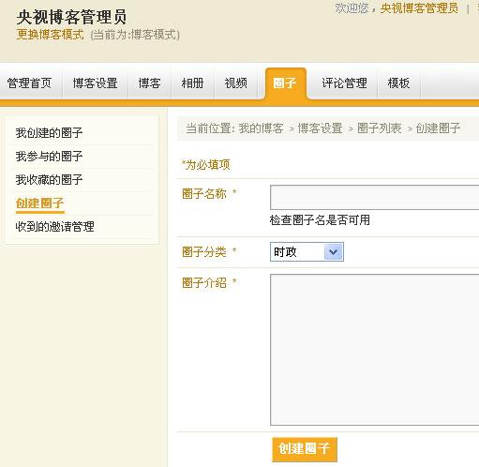
Task: Open 我收藏的圈子 sidebar link
Action: pyautogui.click(x=49, y=180)
